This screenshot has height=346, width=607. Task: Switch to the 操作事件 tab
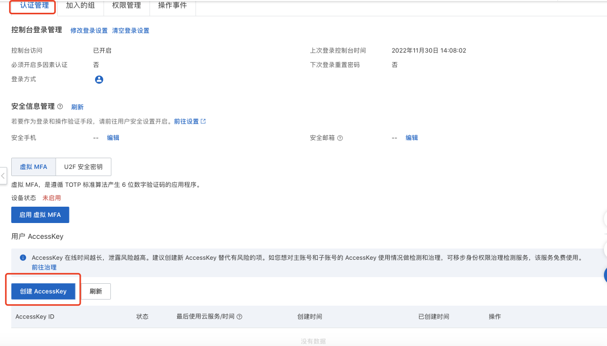tap(172, 5)
